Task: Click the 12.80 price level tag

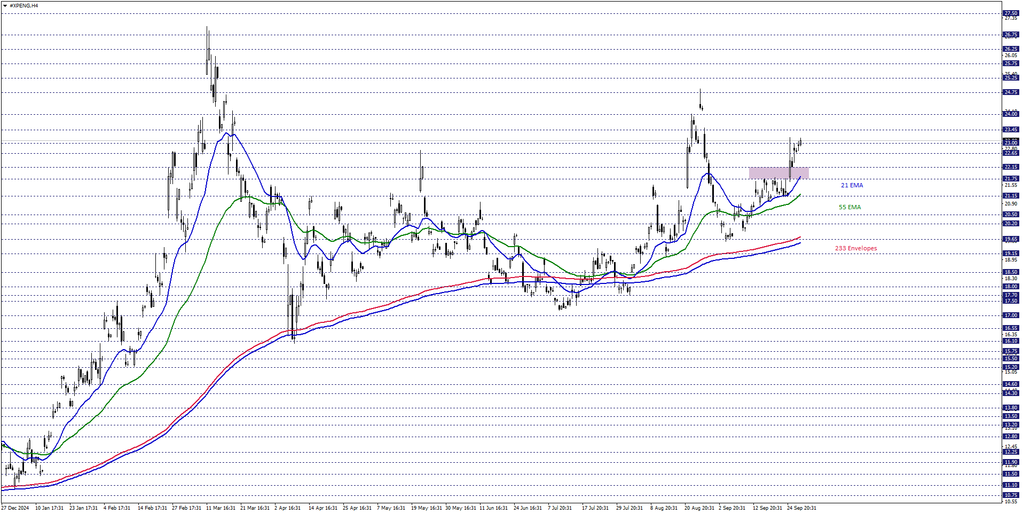Action: [1011, 437]
